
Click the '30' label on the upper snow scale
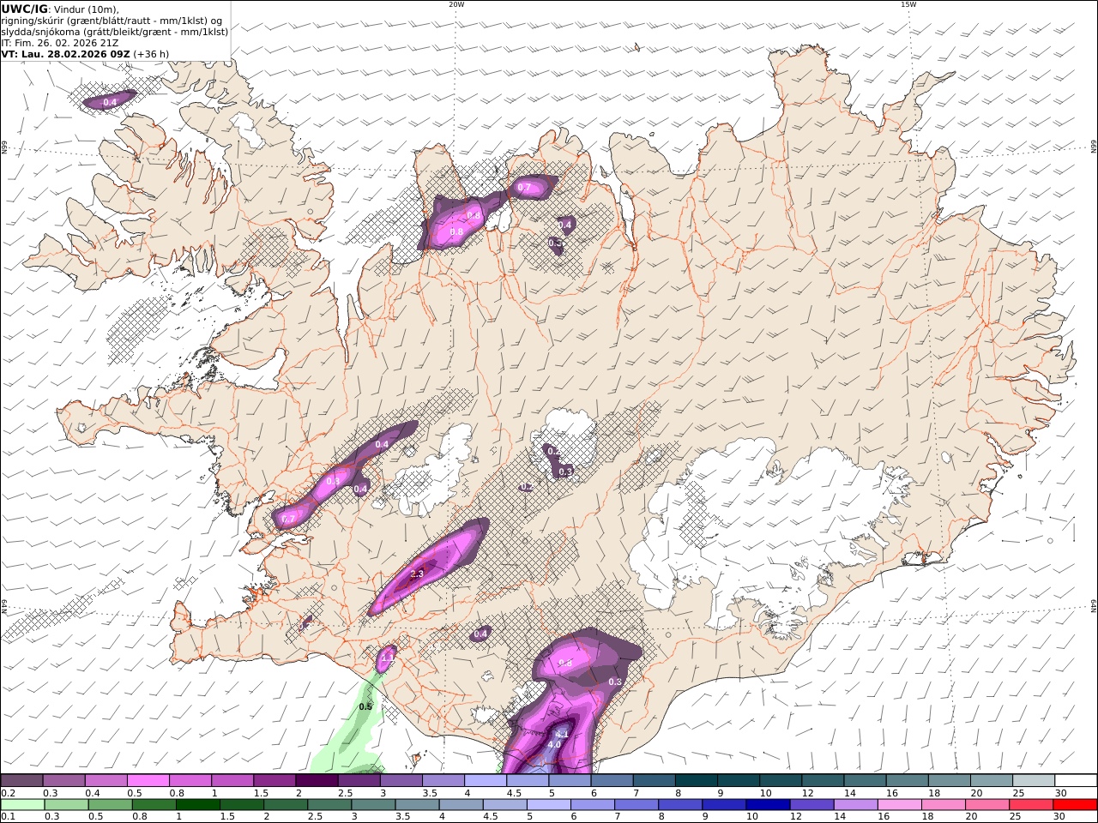click(x=1060, y=793)
